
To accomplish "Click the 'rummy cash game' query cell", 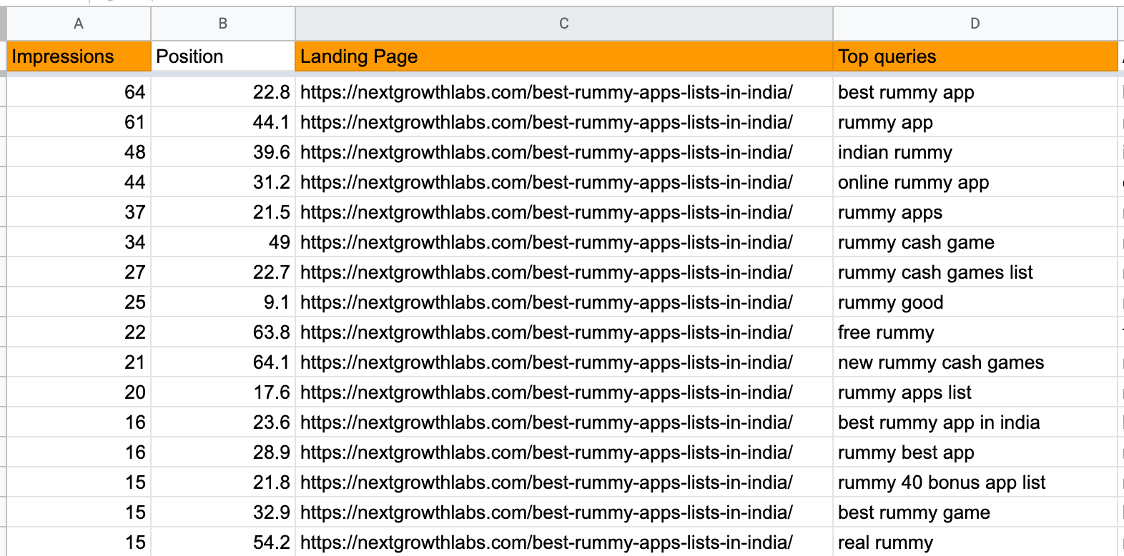I will 975,242.
